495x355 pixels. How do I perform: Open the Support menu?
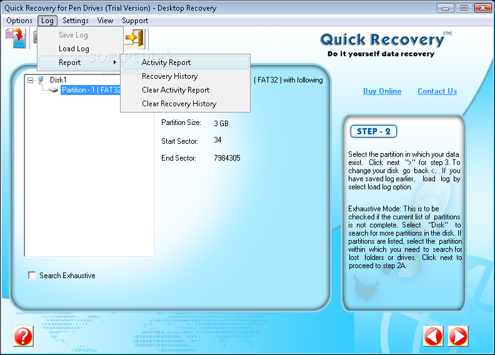135,21
